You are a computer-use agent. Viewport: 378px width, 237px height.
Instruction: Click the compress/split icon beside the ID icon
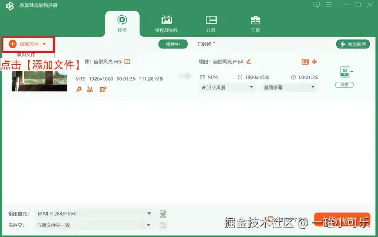[314, 62]
